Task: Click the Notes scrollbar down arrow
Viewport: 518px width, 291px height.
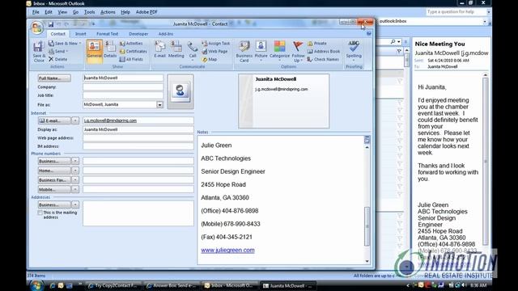Action: (x=367, y=261)
